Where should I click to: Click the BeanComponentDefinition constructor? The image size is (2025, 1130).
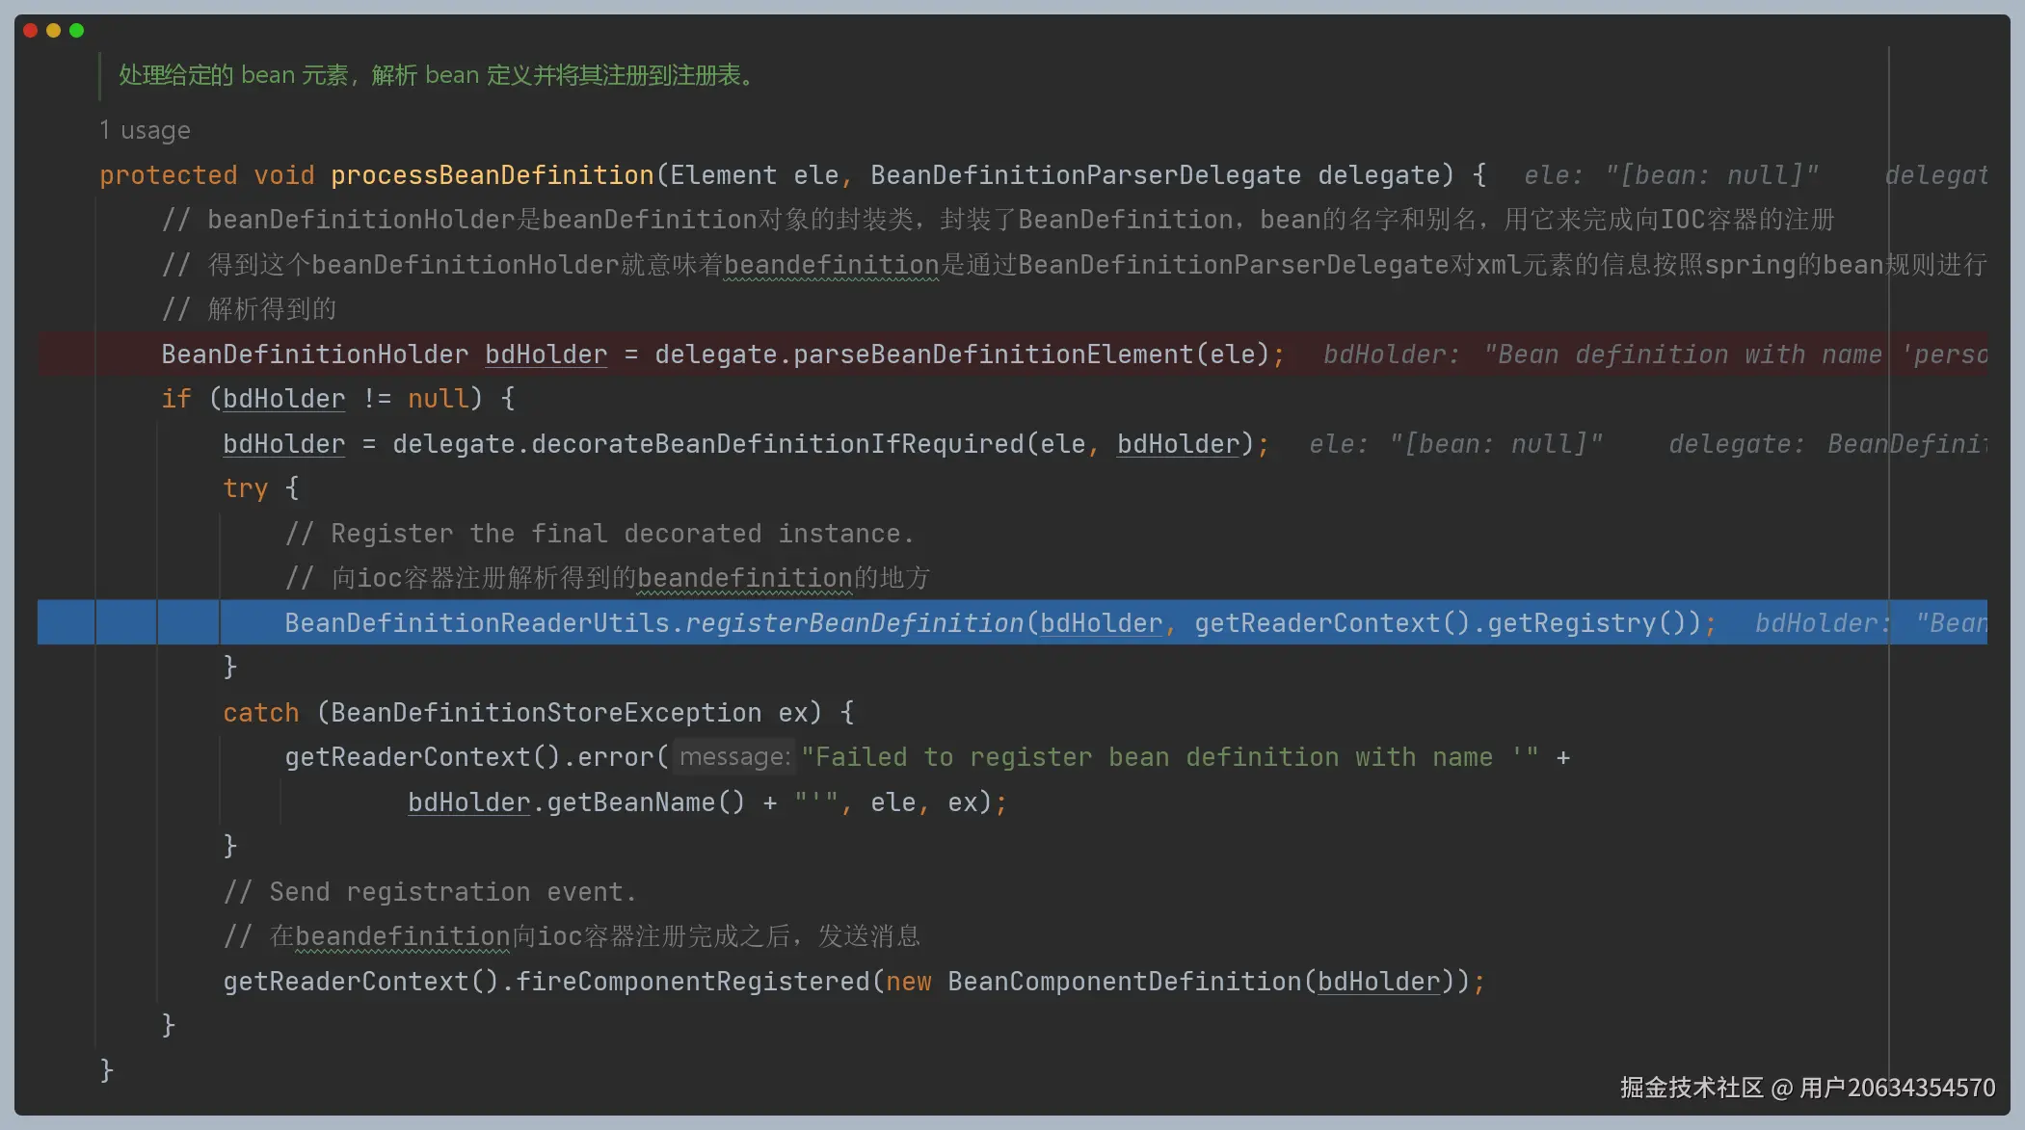pos(1124,982)
